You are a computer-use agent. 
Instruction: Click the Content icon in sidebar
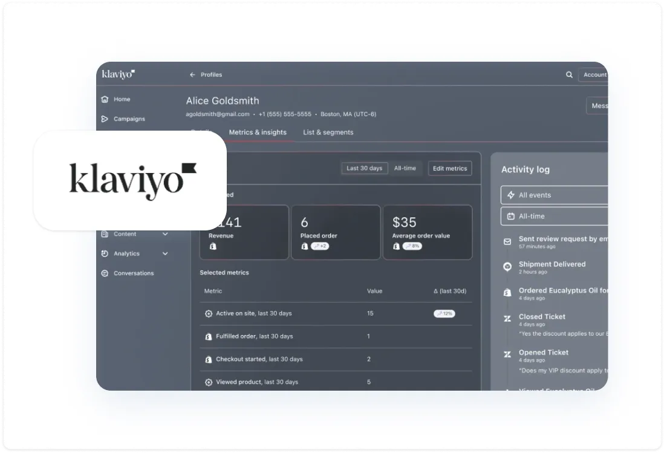point(105,233)
